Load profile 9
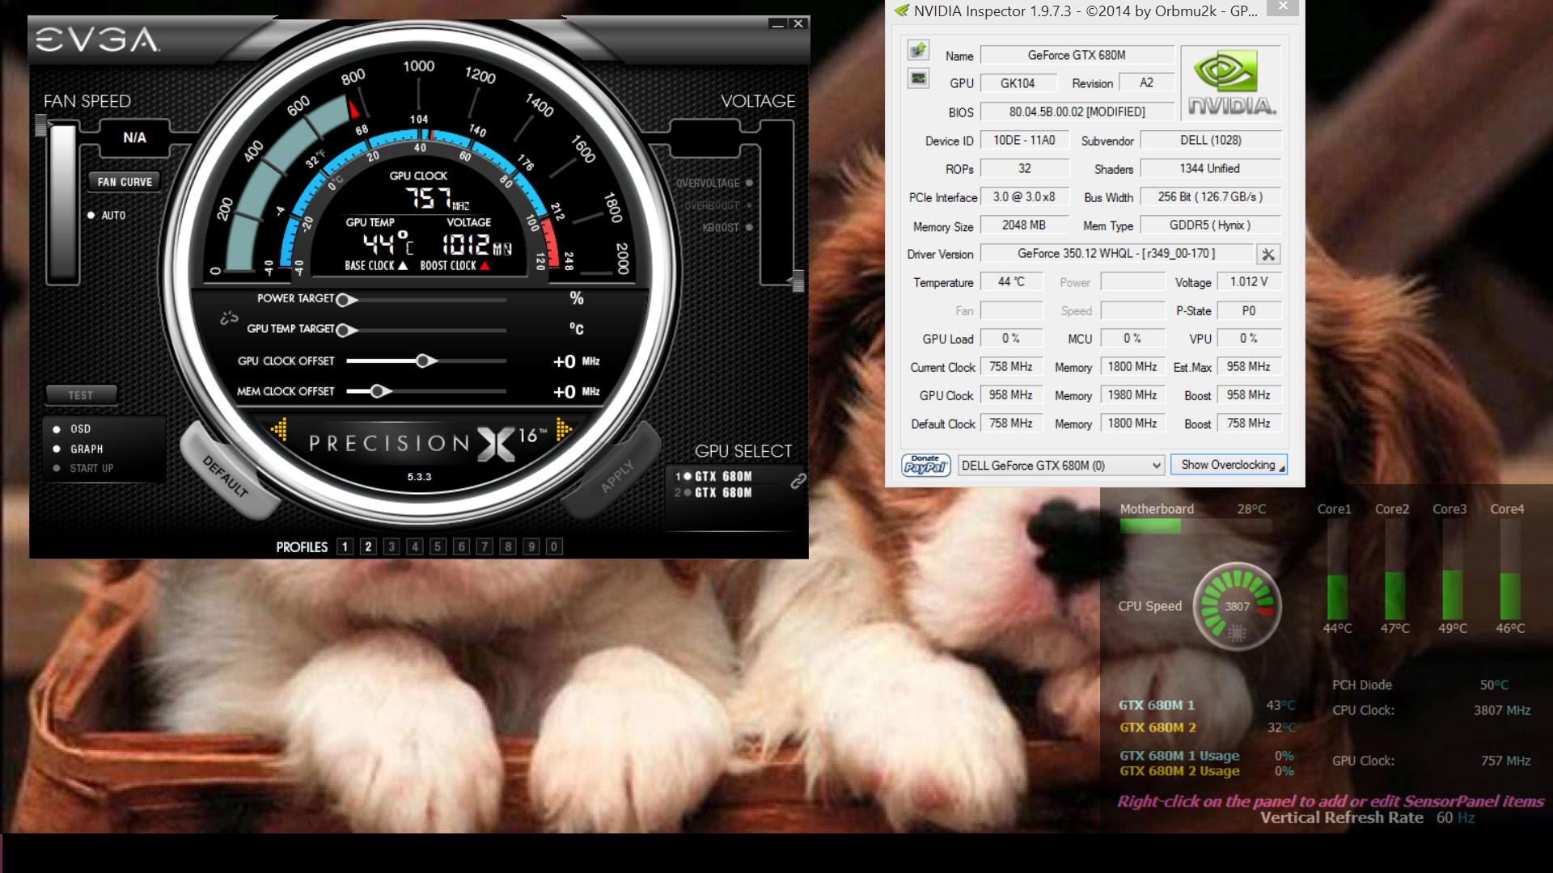1553x873 pixels. (x=531, y=547)
